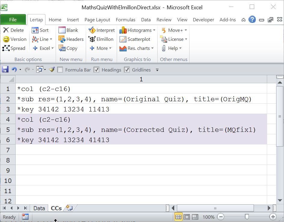This screenshot has height=222, width=284.
Task: Select the column 1 header
Action: click(141, 79)
